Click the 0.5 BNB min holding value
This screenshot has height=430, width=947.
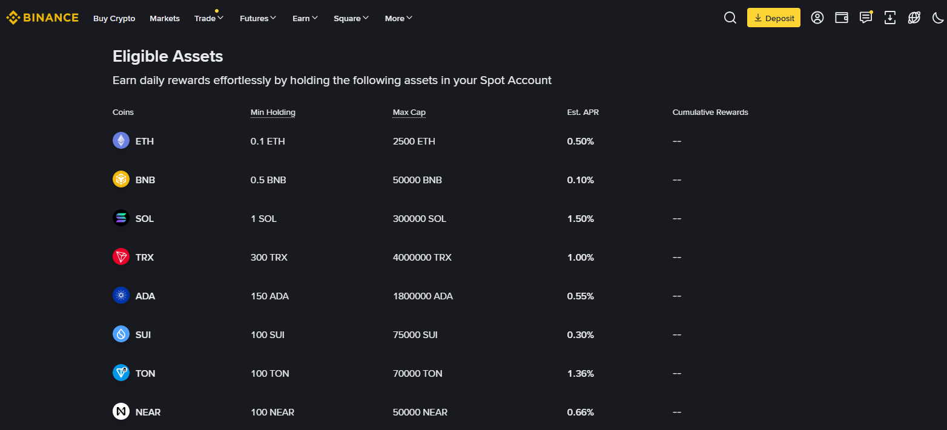268,180
